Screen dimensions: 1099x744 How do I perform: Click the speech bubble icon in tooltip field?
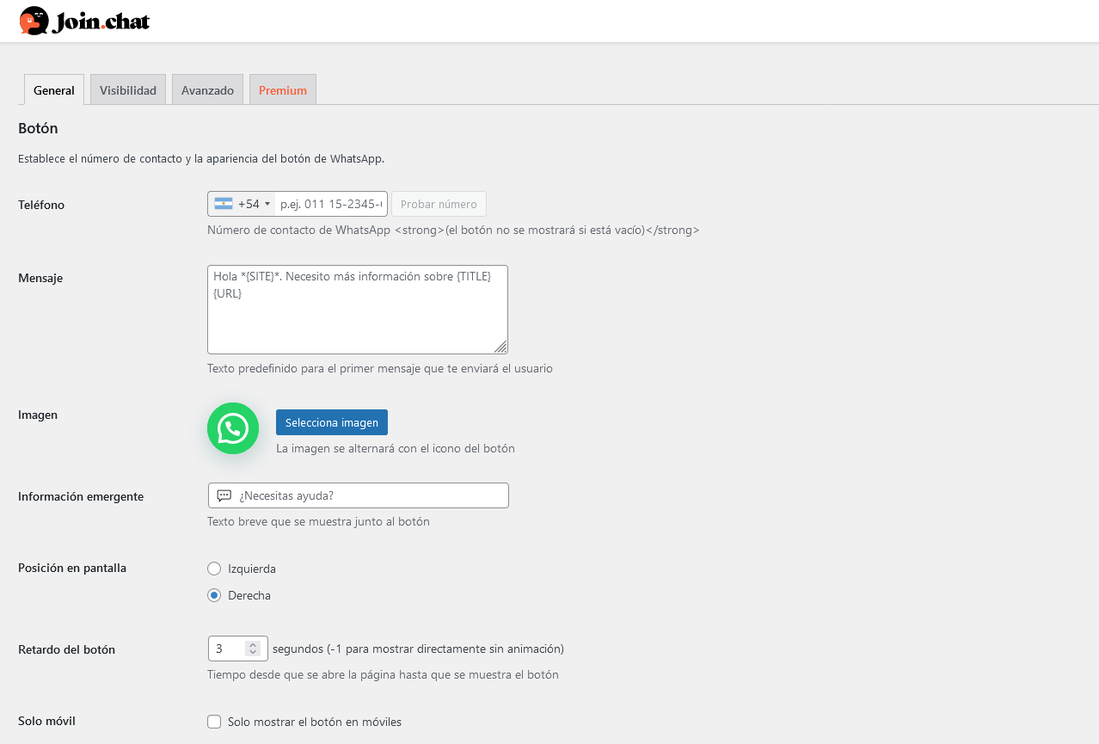click(224, 495)
